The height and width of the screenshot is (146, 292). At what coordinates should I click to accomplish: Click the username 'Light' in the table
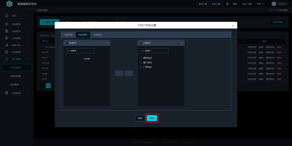[45, 74]
